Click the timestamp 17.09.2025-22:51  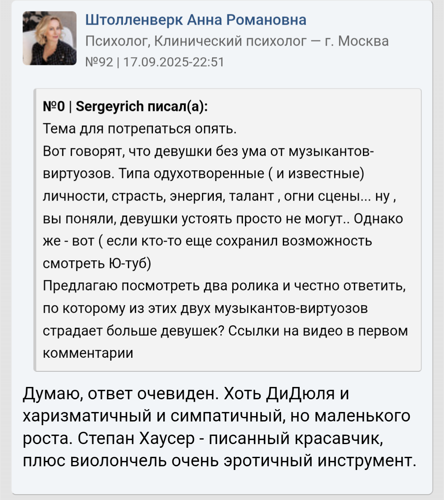click(x=173, y=62)
